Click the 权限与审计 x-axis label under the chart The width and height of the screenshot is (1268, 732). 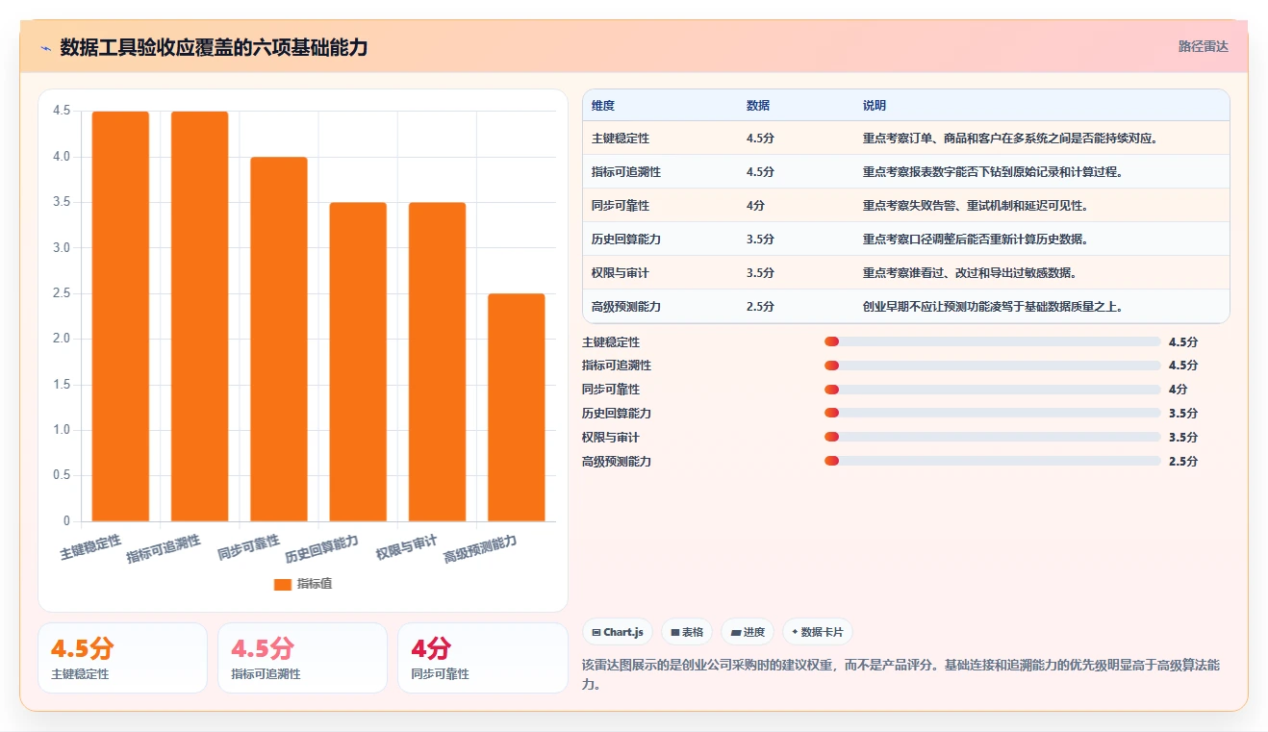(407, 547)
